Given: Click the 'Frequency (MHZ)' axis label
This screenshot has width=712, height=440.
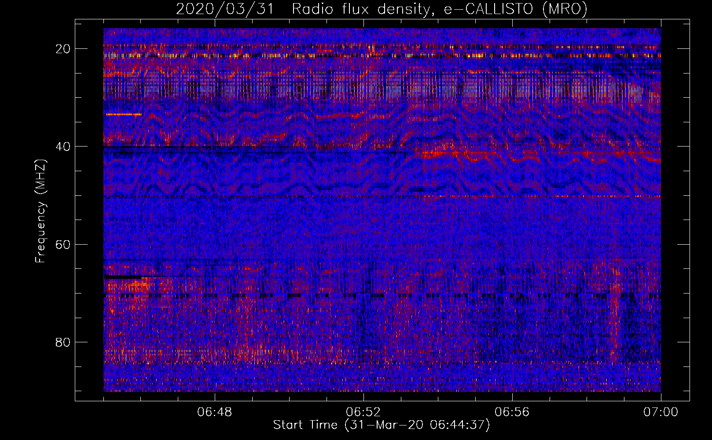Looking at the screenshot, I should click(x=40, y=211).
